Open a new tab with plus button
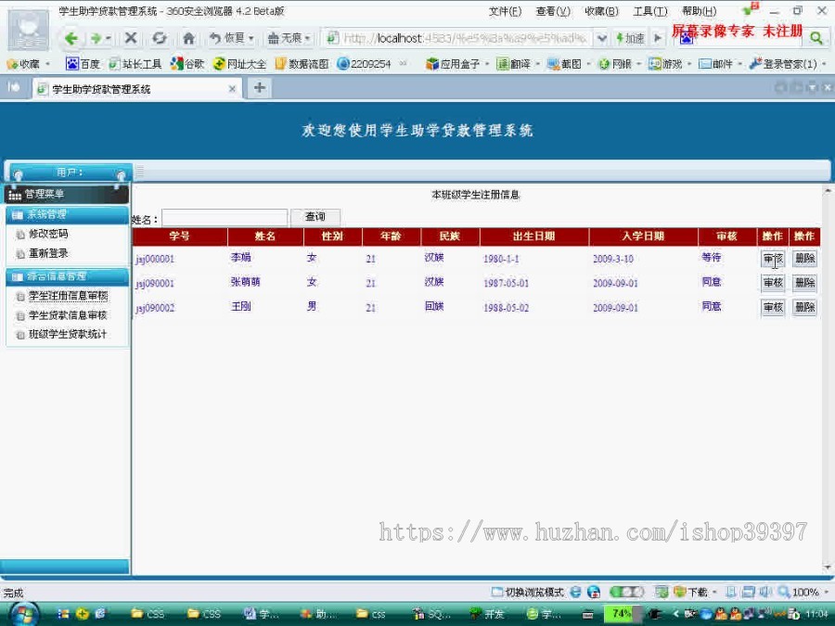This screenshot has height=626, width=835. (260, 88)
